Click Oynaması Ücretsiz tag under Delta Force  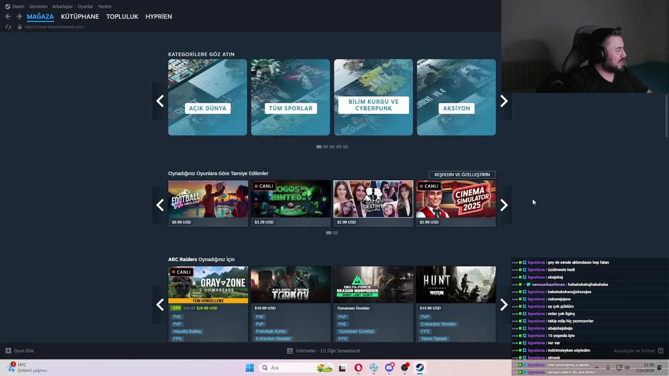(356, 331)
